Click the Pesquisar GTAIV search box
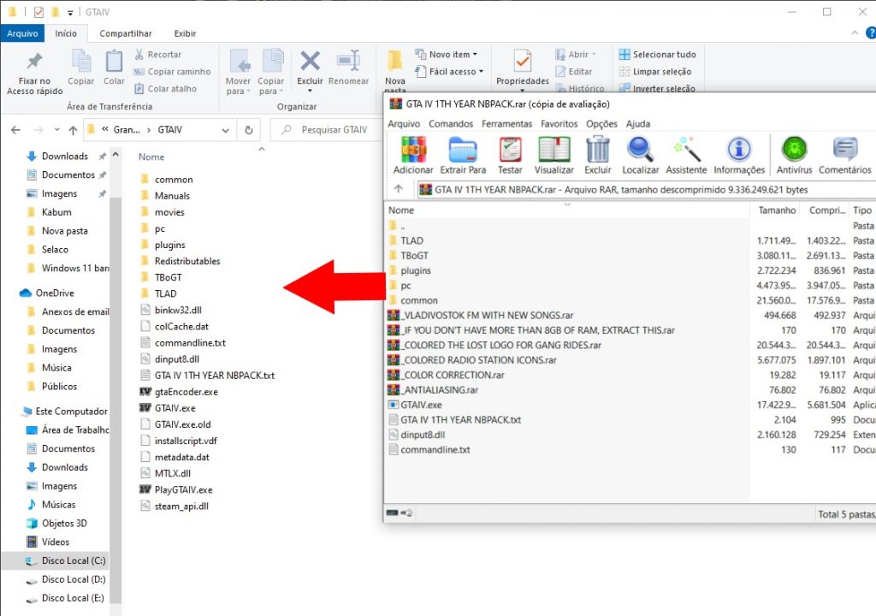 325,130
